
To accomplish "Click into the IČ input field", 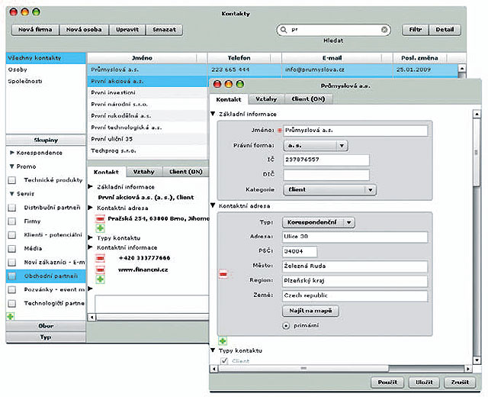I will pyautogui.click(x=326, y=160).
